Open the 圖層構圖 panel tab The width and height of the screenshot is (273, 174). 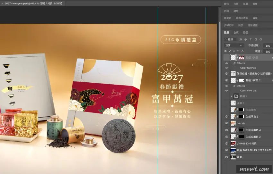(x=253, y=25)
